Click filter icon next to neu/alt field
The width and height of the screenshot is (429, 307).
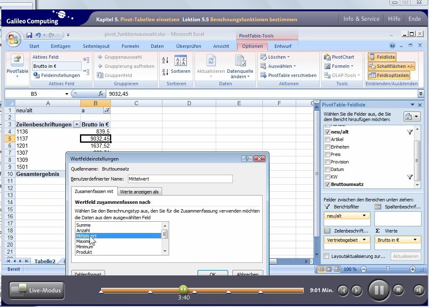tap(409, 132)
